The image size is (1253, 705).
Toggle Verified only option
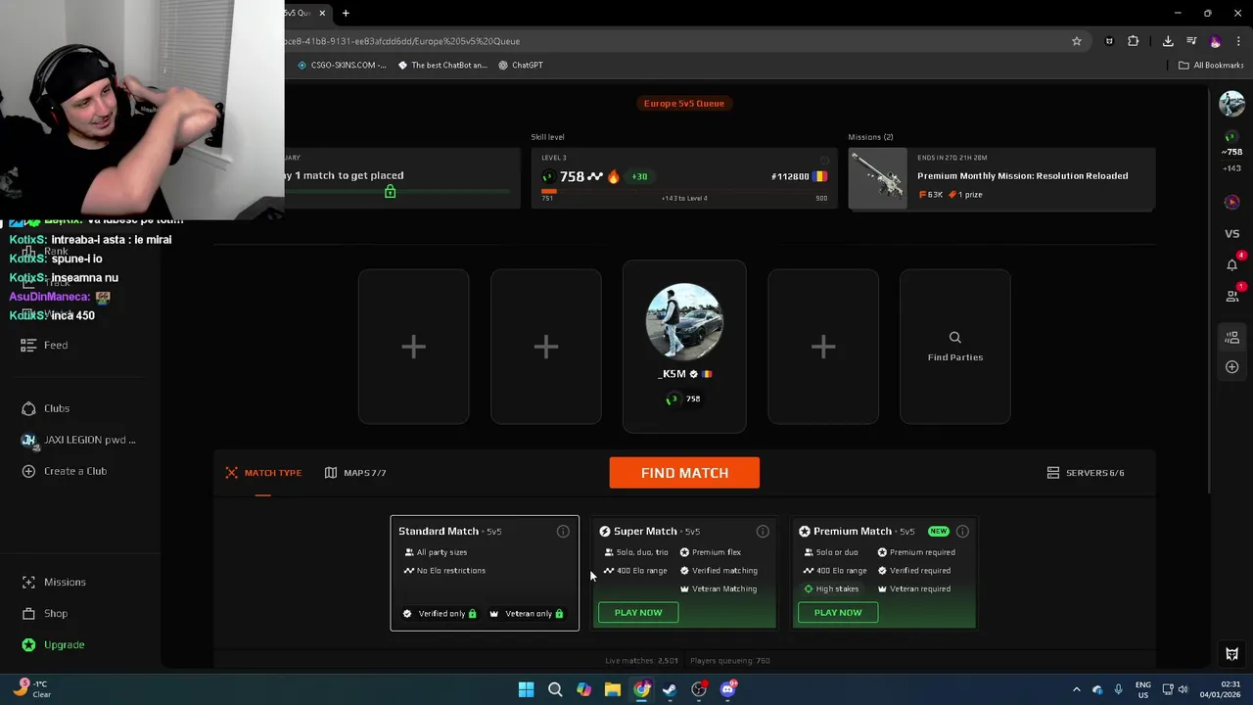tap(441, 614)
